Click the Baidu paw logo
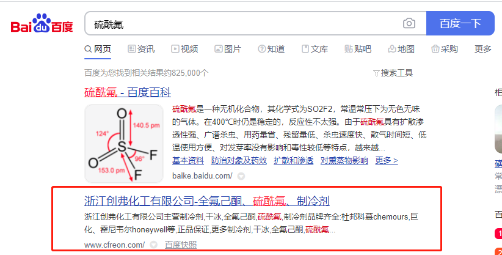502x255 pixels. 42,23
